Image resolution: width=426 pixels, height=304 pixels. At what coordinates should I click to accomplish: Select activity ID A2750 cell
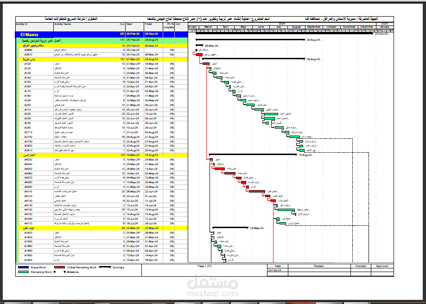[x=28, y=137]
